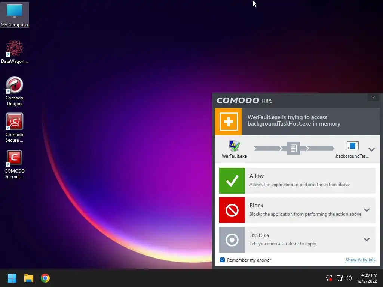The height and width of the screenshot is (287, 383).
Task: Click the WerFault.exe link
Action: coord(234,156)
